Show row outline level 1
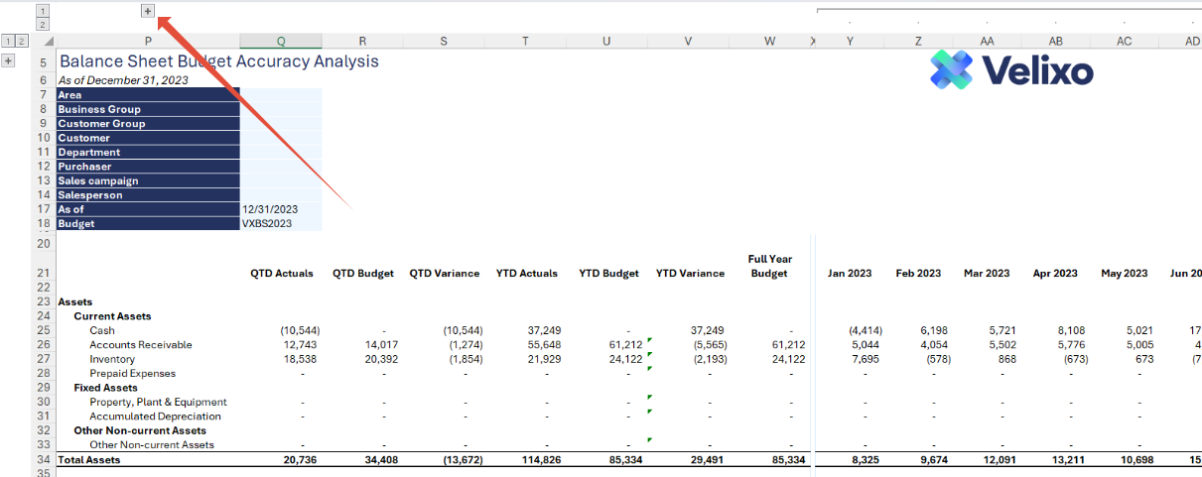1202x477 pixels. point(8,41)
